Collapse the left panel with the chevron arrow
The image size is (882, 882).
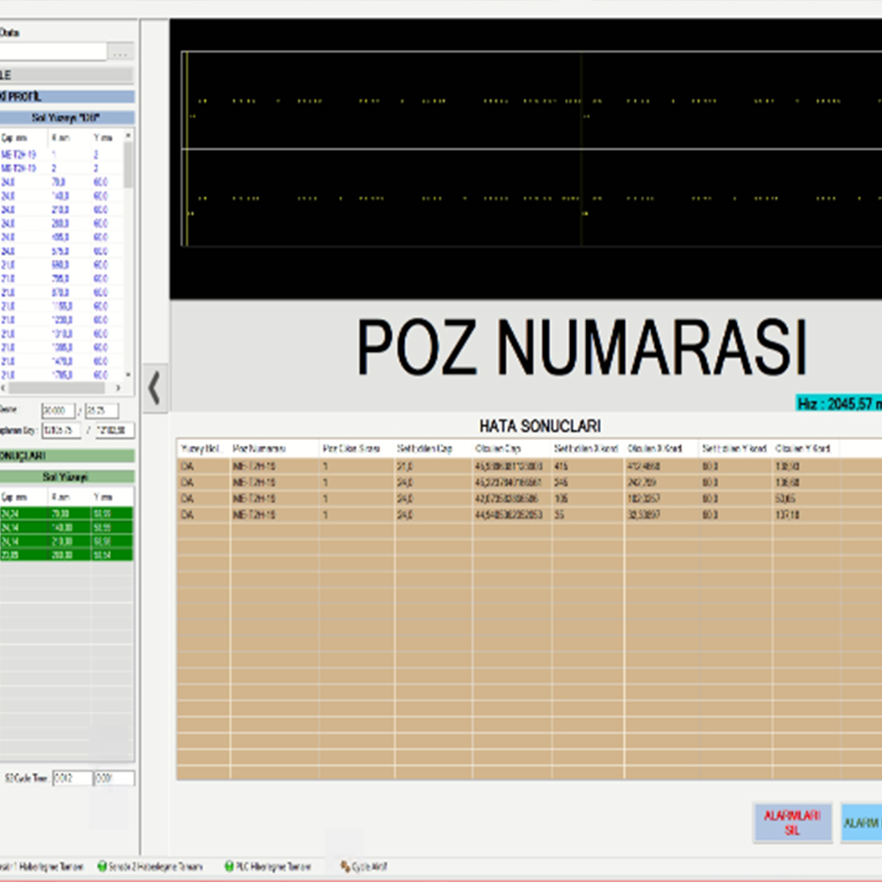pos(154,389)
